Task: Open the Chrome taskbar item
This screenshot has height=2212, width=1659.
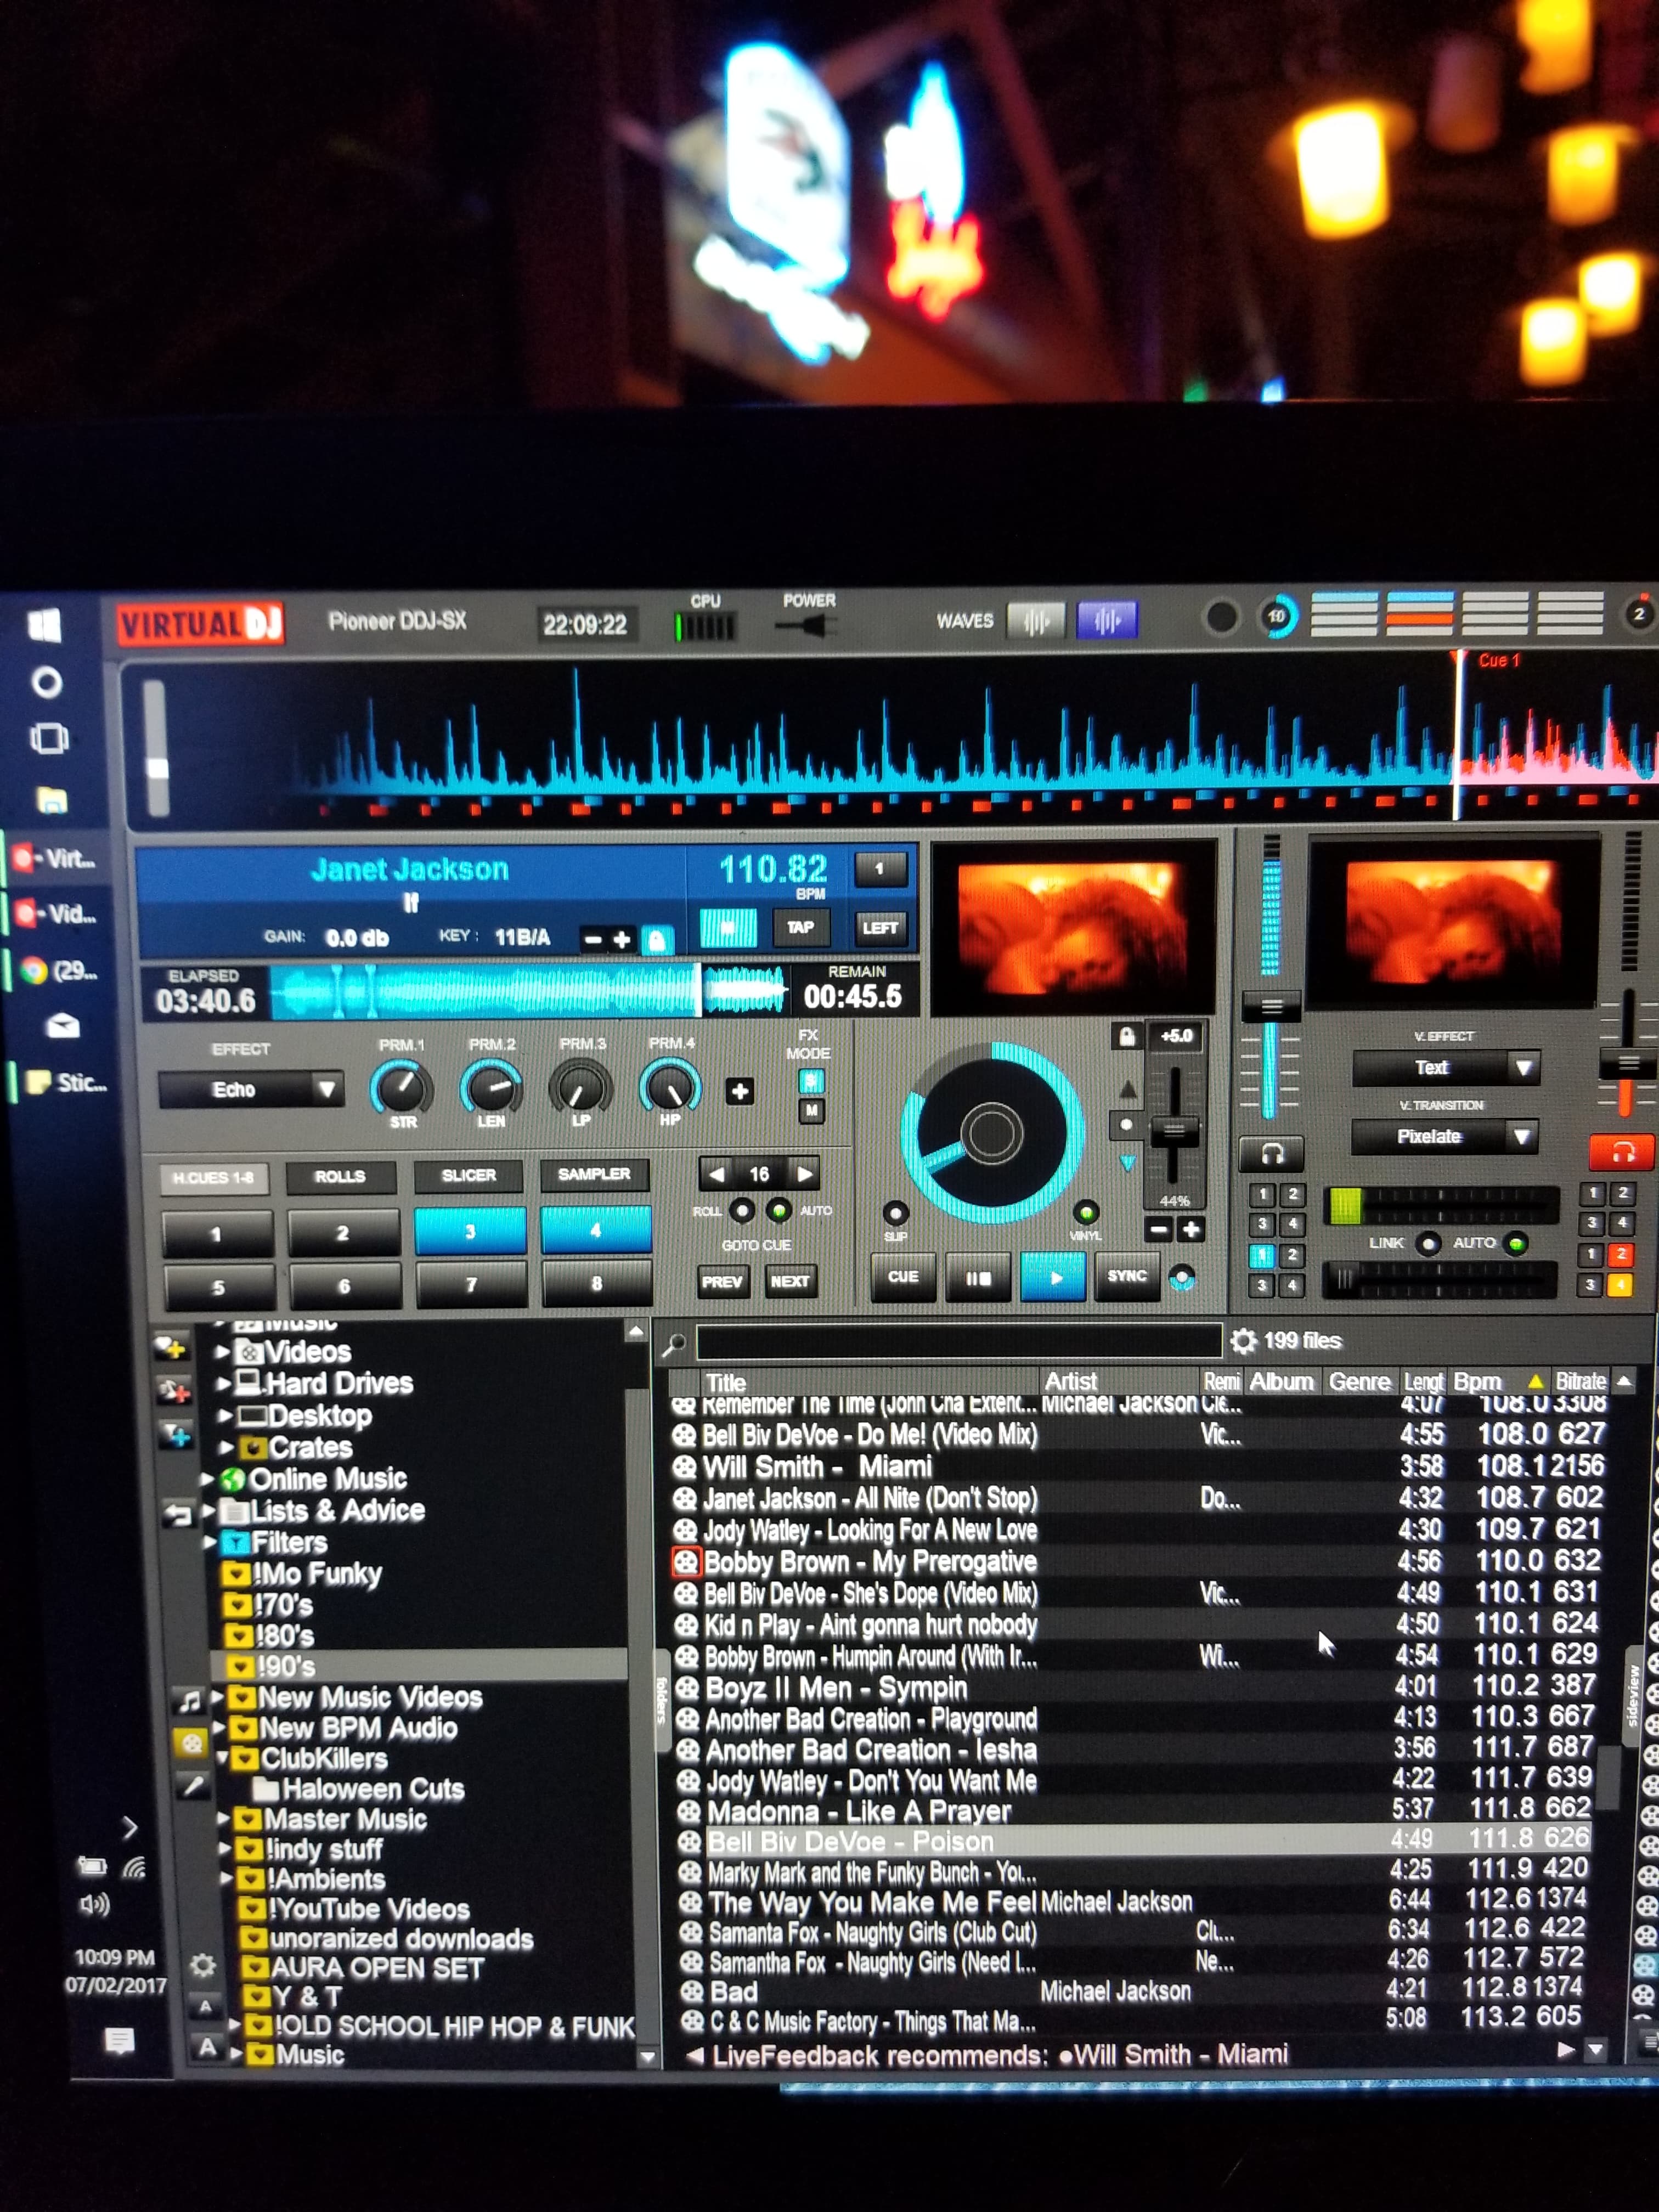Action: tap(58, 971)
